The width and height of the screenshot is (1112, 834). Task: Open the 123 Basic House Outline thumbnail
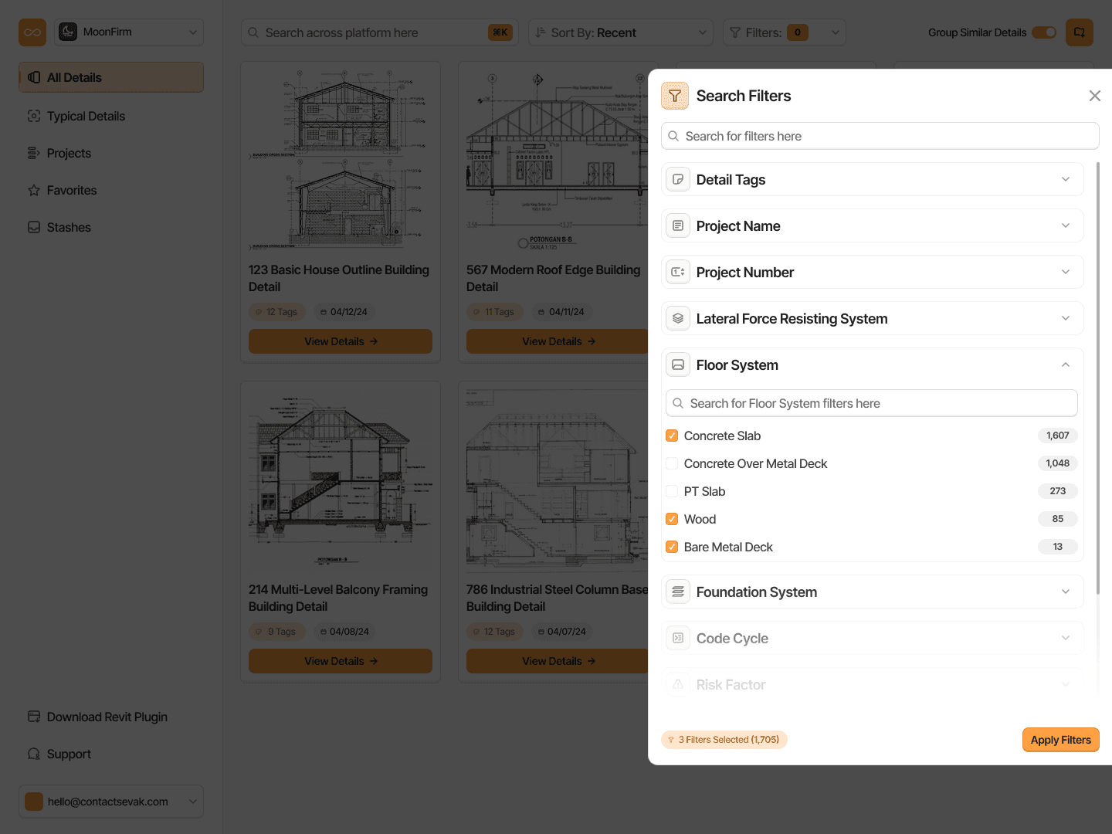pos(341,159)
